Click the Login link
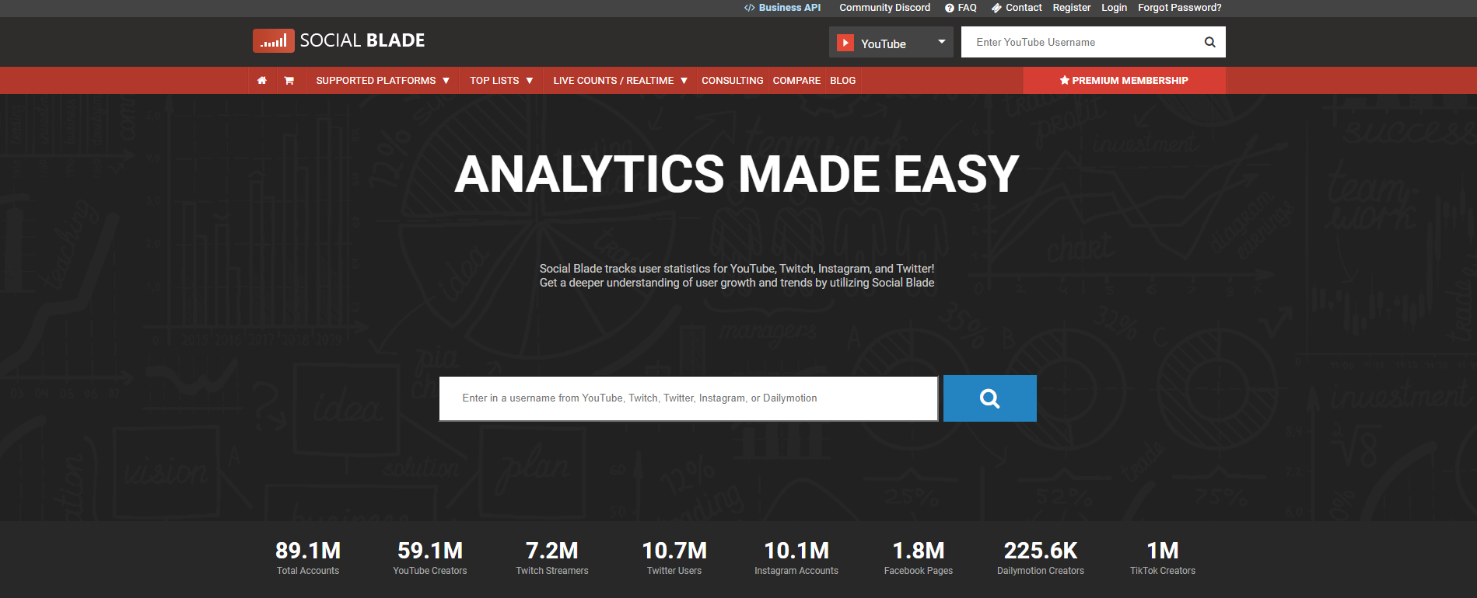1477x598 pixels. tap(1114, 8)
